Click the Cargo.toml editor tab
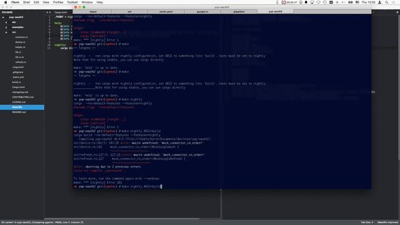Image resolution: width=400 pixels, height=225 pixels. tap(61, 12)
